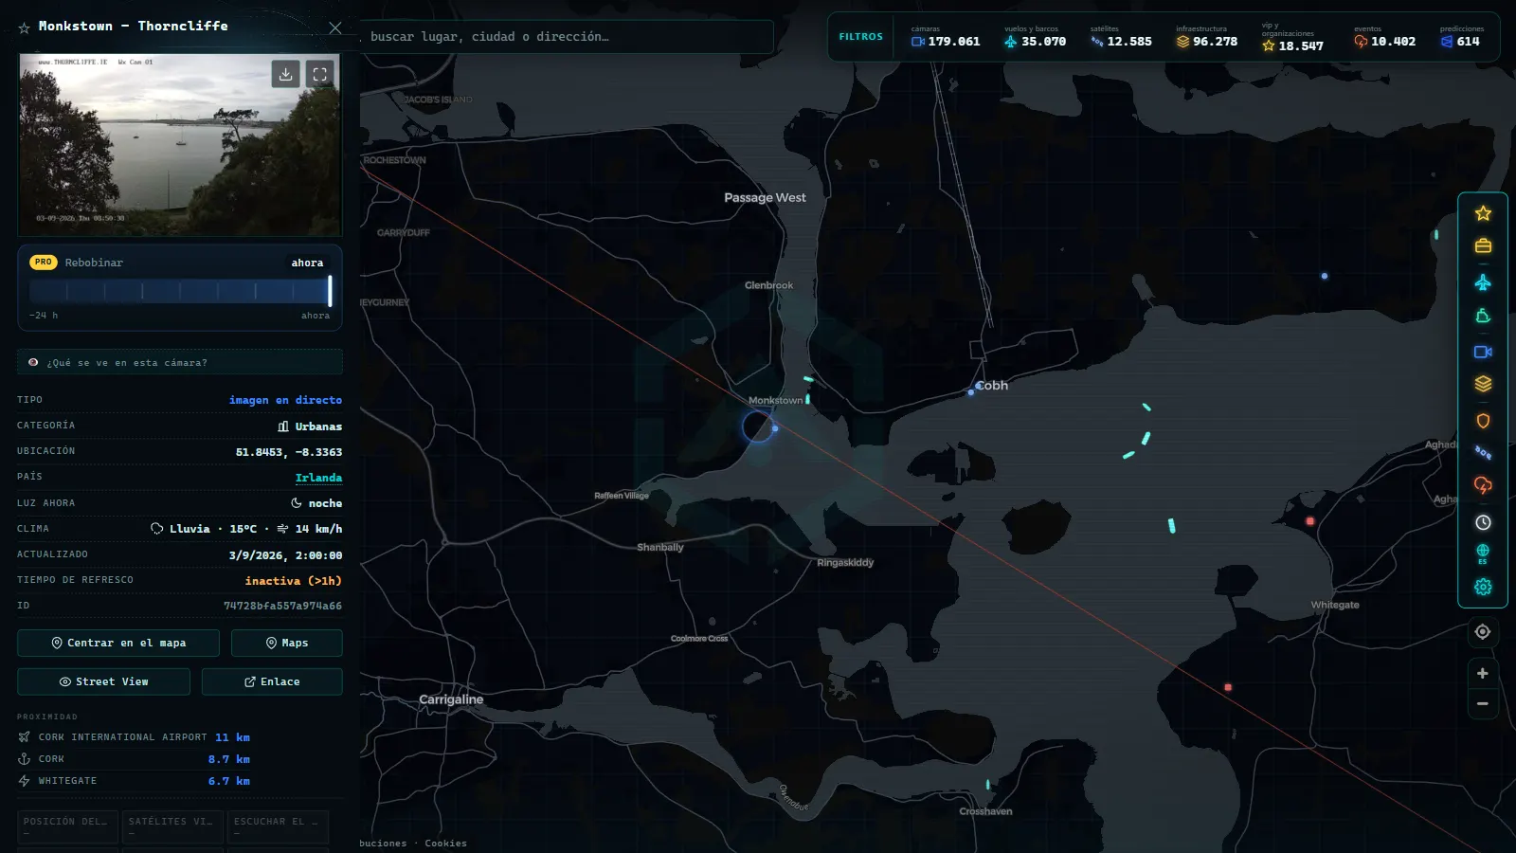Open the Maps button
The image size is (1516, 853).
click(x=287, y=643)
